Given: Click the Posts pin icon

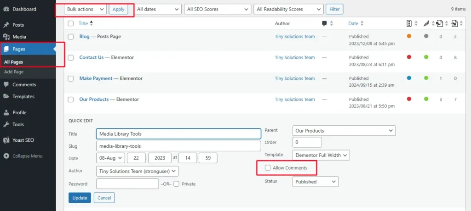Looking at the screenshot, I should pyautogui.click(x=6, y=25).
